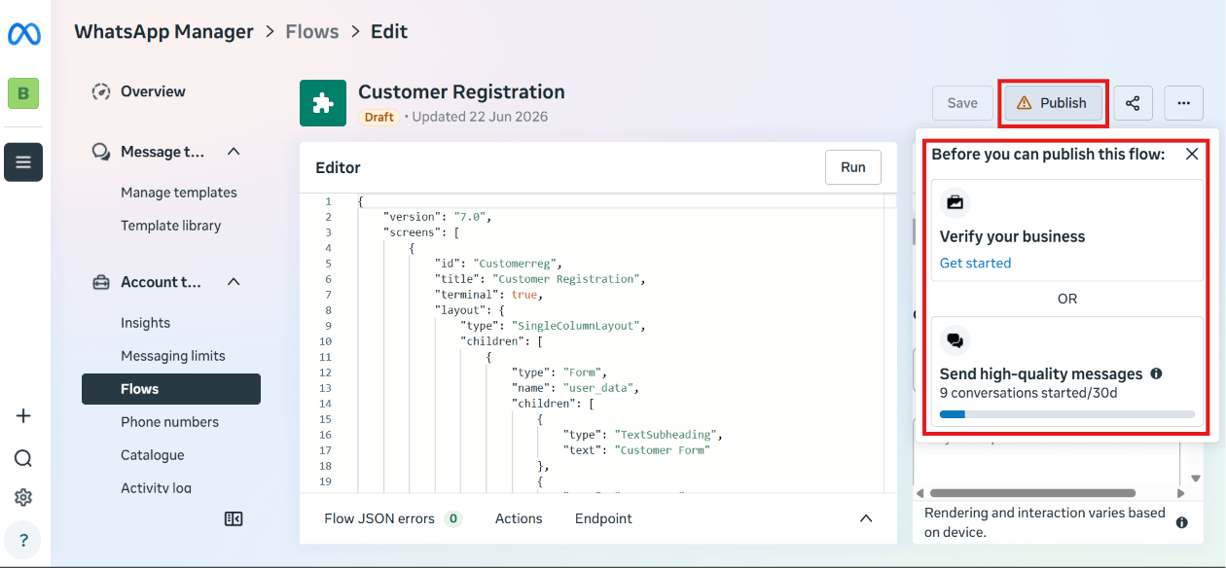Open Catalogue page
The width and height of the screenshot is (1226, 568).
point(152,455)
